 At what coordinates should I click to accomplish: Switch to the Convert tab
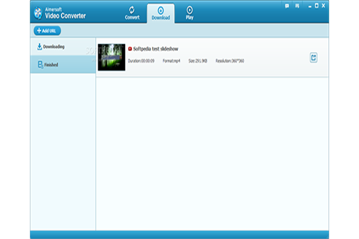pos(132,13)
